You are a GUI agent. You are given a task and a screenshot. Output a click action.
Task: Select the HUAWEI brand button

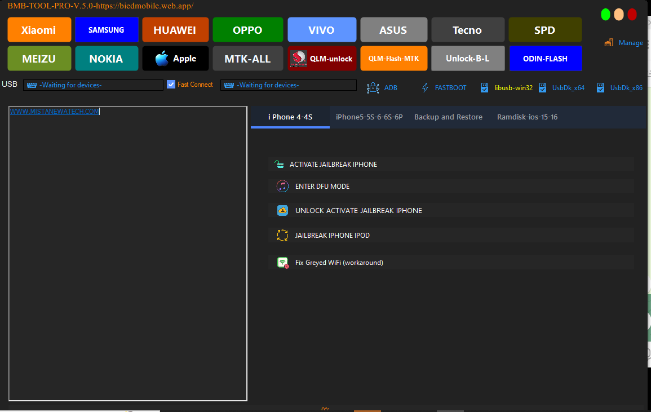pyautogui.click(x=175, y=30)
